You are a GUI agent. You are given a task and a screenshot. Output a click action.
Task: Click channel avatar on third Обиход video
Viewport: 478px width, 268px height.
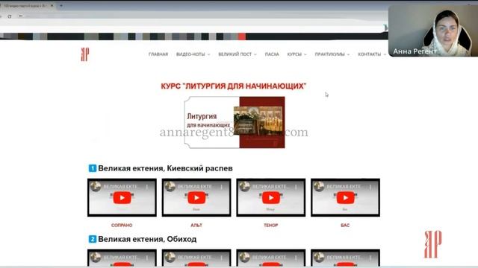pos(244,257)
